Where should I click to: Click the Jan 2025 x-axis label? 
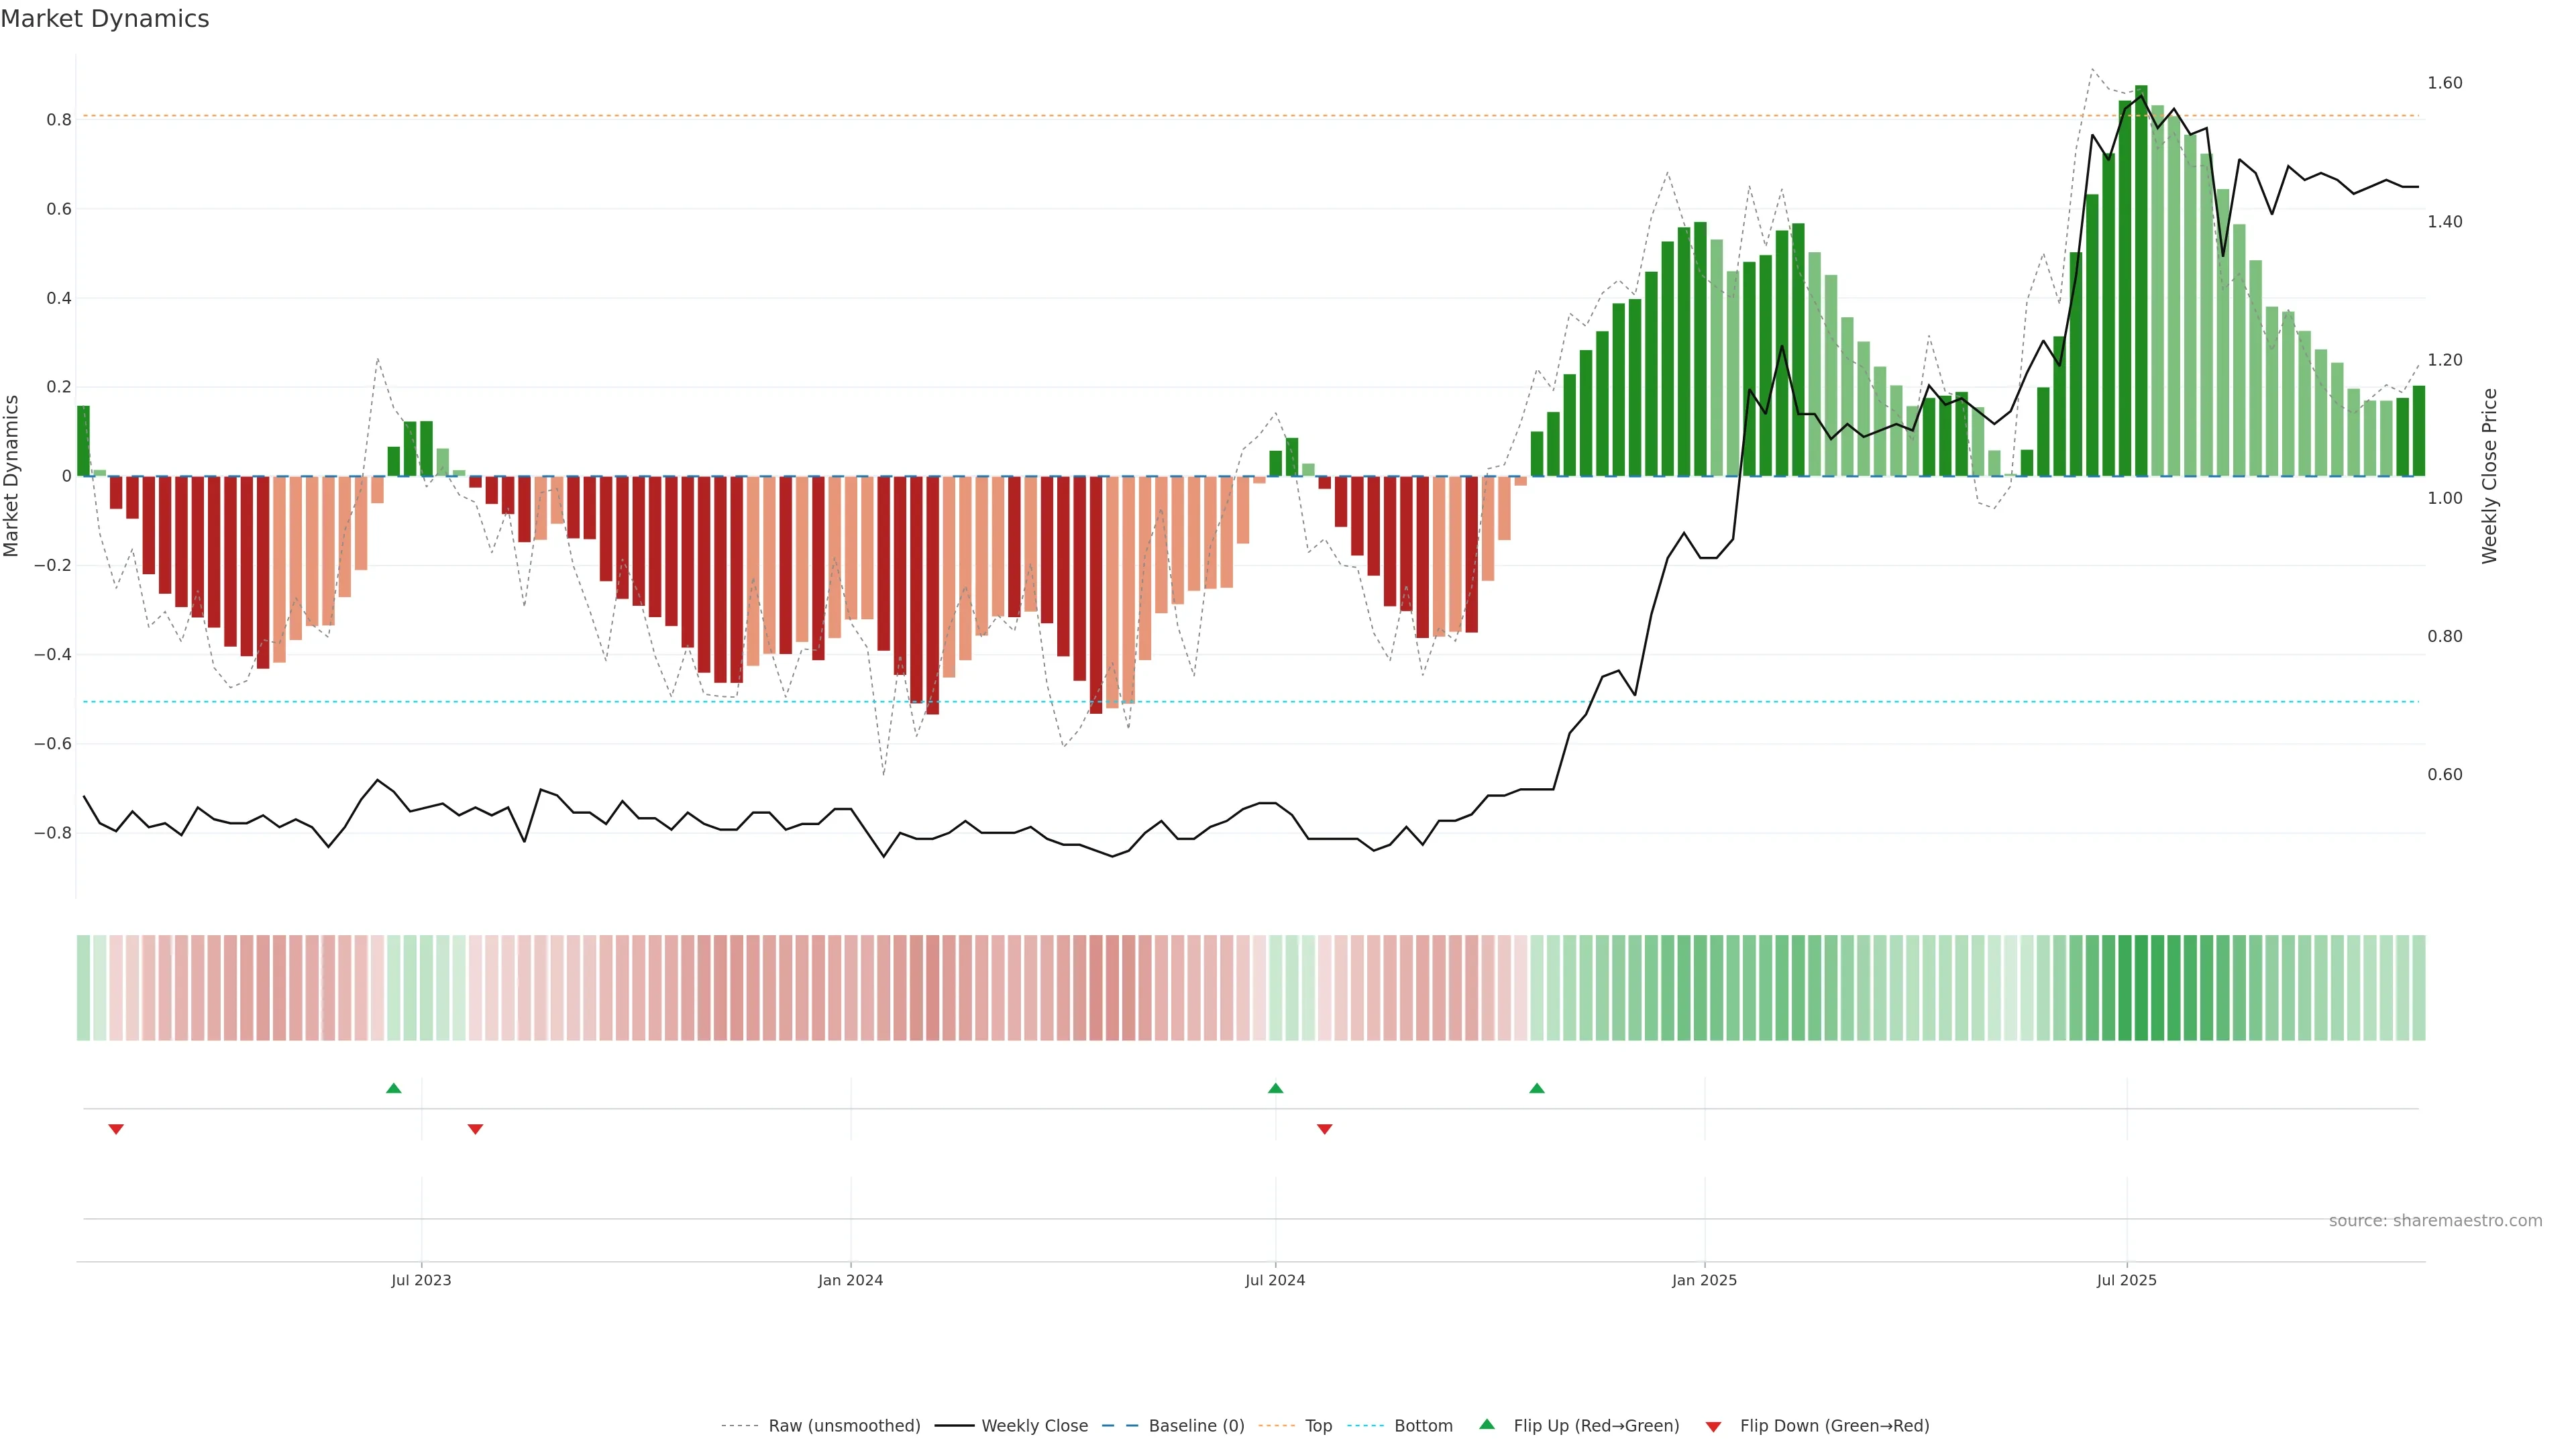tap(1704, 1280)
